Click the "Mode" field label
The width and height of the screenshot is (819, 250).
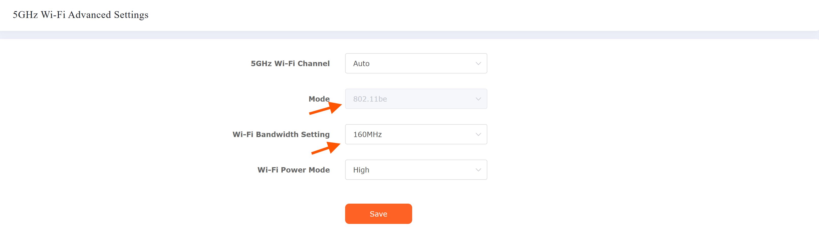click(x=319, y=99)
